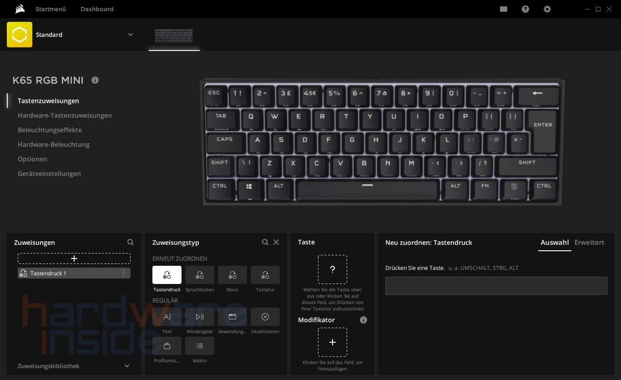Image resolution: width=621 pixels, height=380 pixels.
Task: Select the Deaktivieren assignment icon
Action: (265, 316)
